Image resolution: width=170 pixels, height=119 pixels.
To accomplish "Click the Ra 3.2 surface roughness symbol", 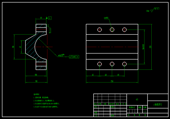I will [x=49, y=28].
